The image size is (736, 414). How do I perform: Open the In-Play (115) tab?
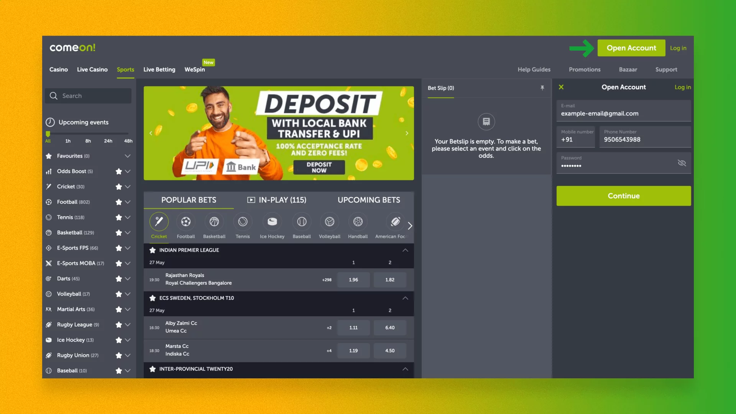coord(277,200)
